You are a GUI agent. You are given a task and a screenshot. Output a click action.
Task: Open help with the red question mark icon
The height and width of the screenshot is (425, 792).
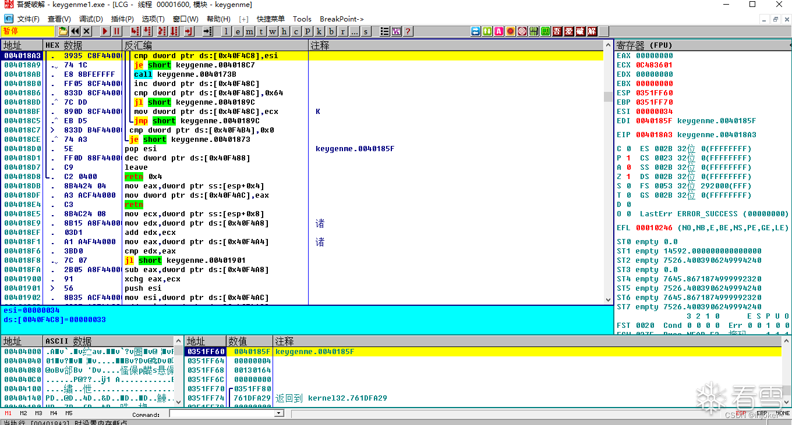coord(408,31)
